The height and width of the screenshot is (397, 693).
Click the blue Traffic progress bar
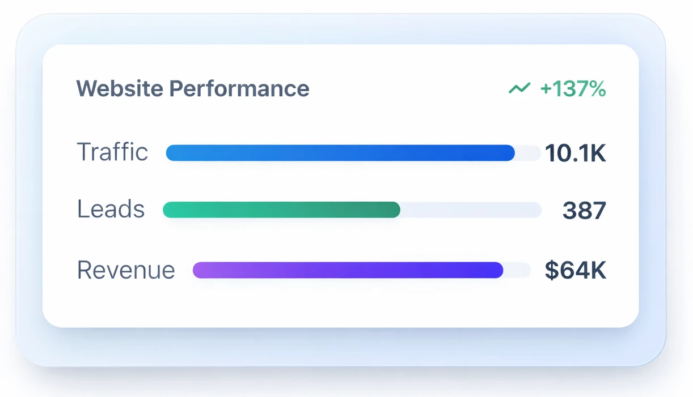pos(340,153)
